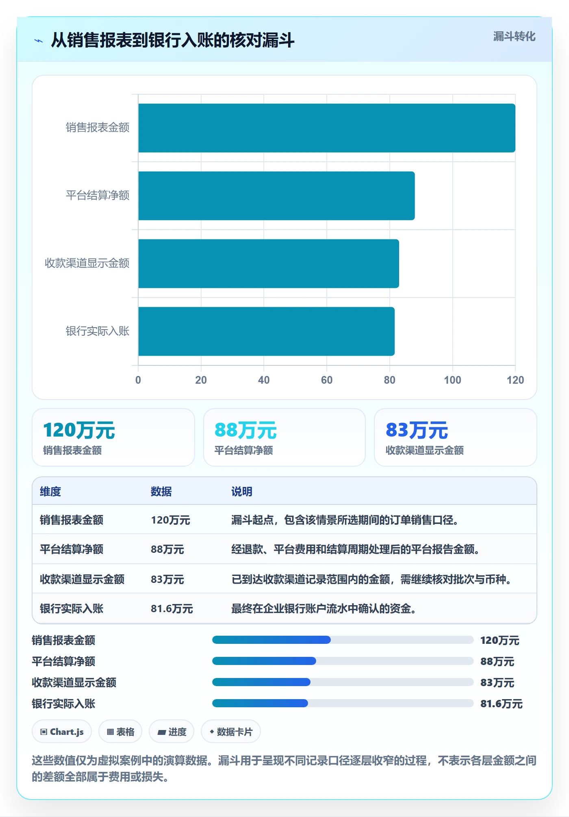
Task: Select the 收款渠道显示金额 cell in the table
Action: pos(82,579)
